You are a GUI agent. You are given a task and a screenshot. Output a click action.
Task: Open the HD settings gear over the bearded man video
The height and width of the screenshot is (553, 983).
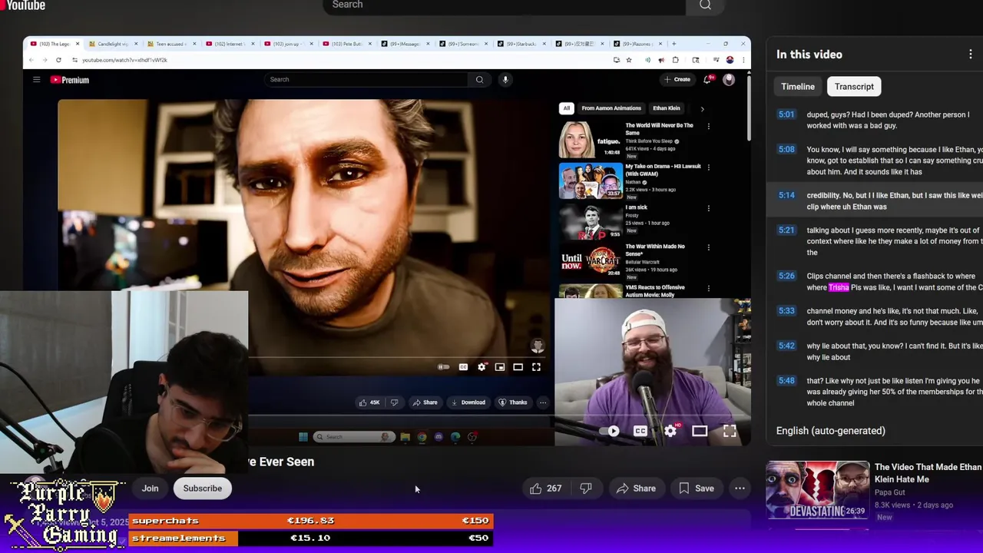click(x=670, y=431)
